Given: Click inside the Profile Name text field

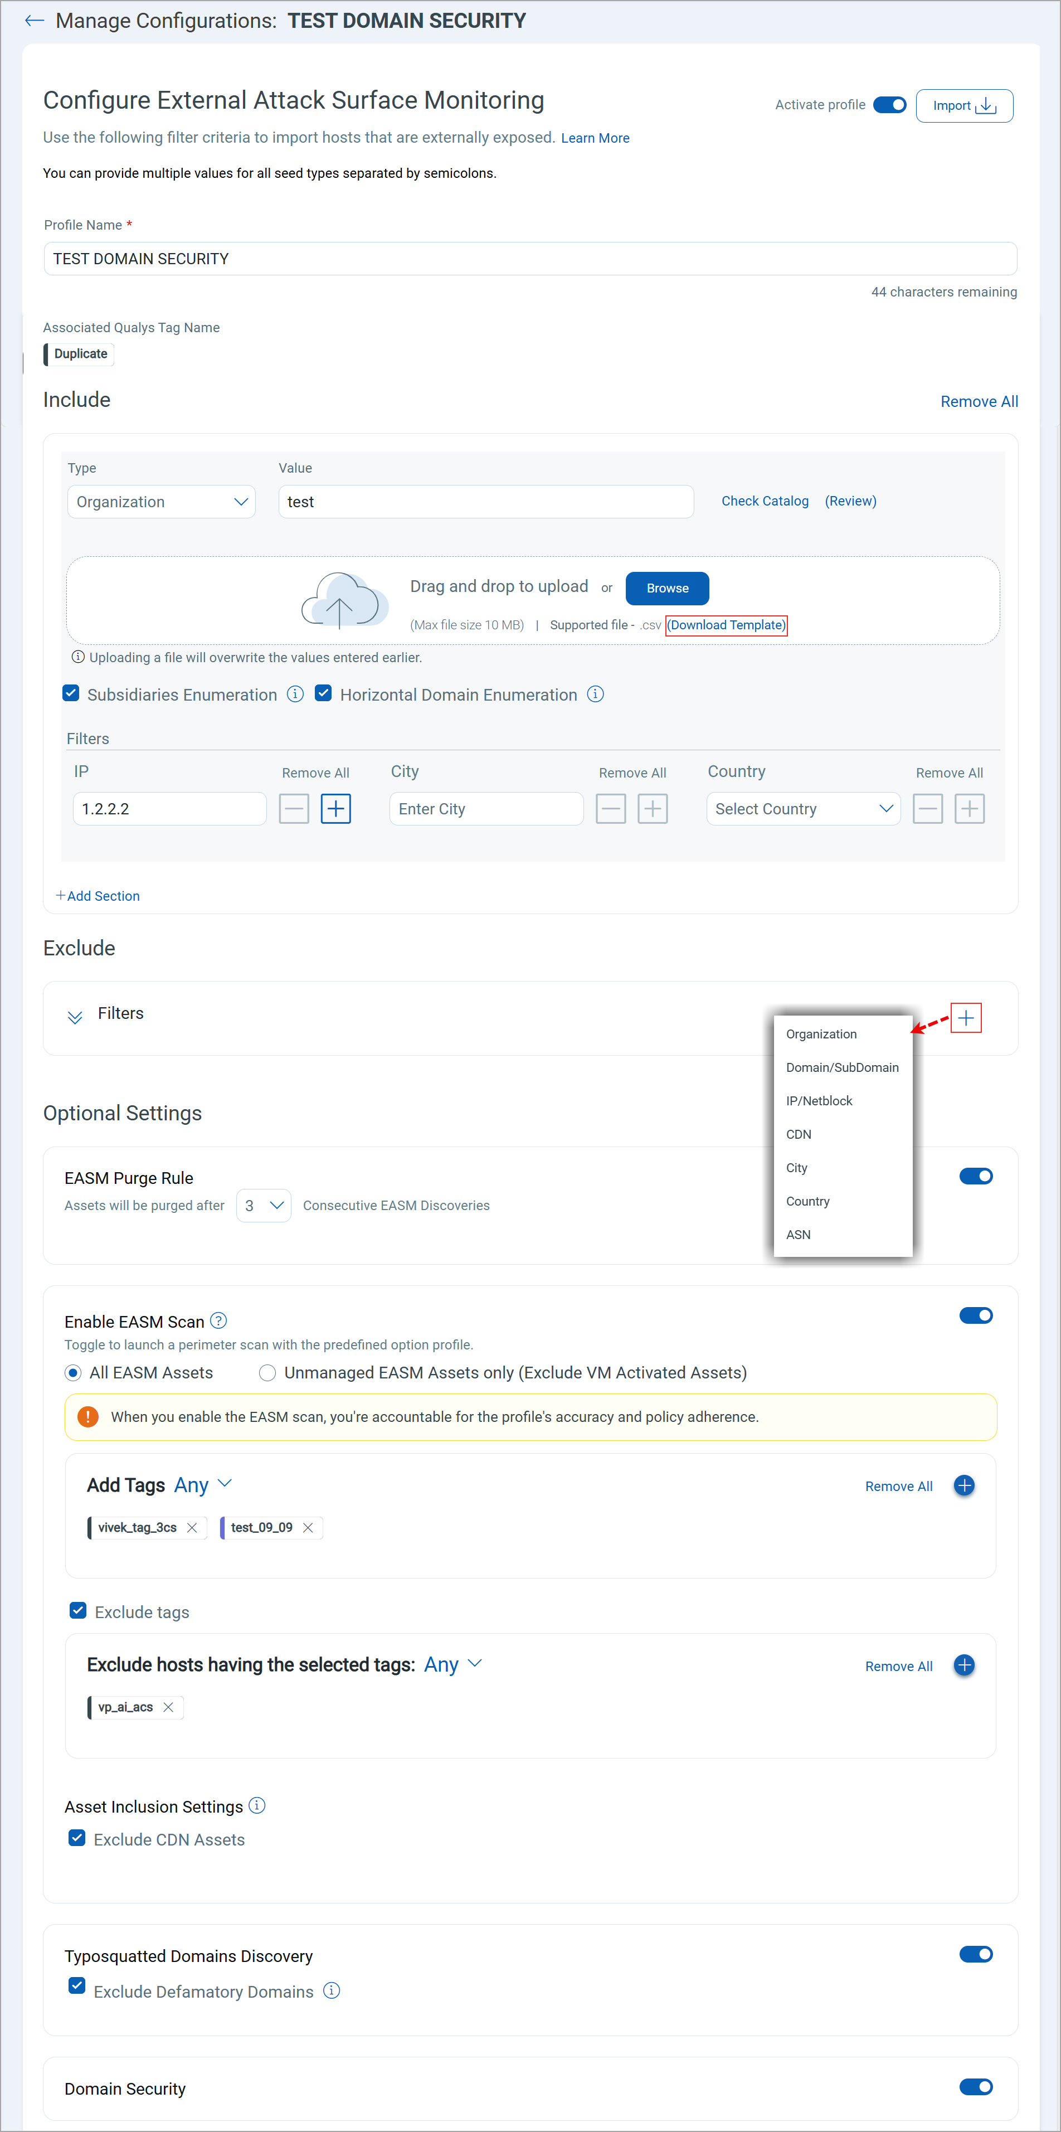Looking at the screenshot, I should (x=530, y=258).
